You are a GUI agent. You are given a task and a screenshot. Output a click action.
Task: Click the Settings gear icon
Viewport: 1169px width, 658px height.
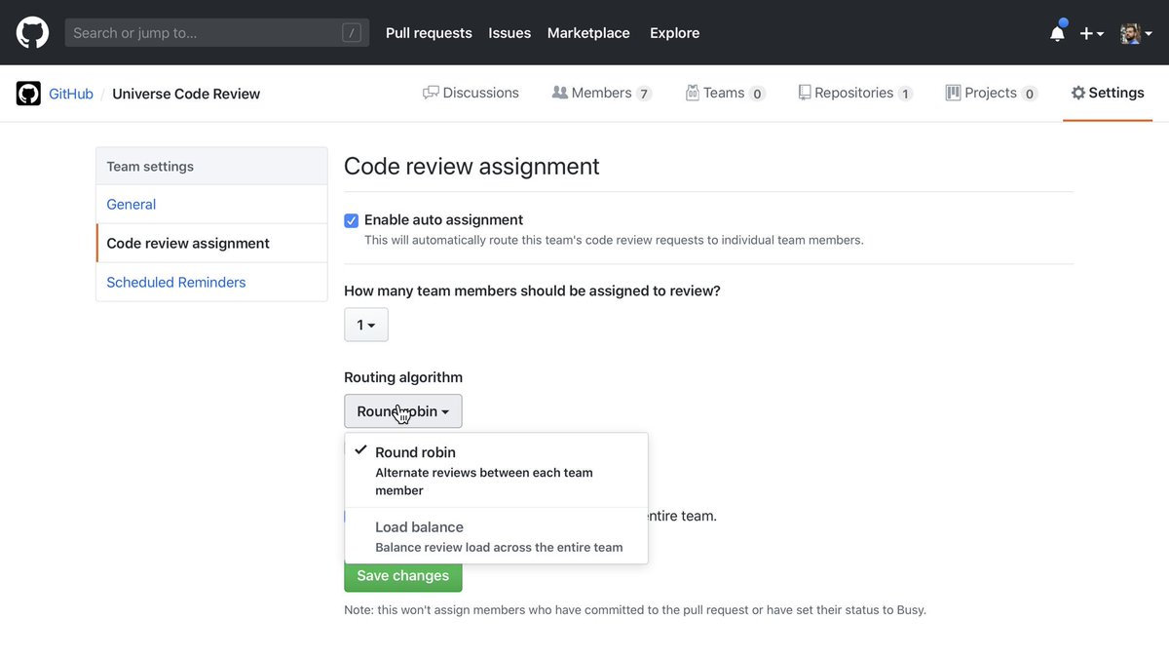pos(1077,93)
